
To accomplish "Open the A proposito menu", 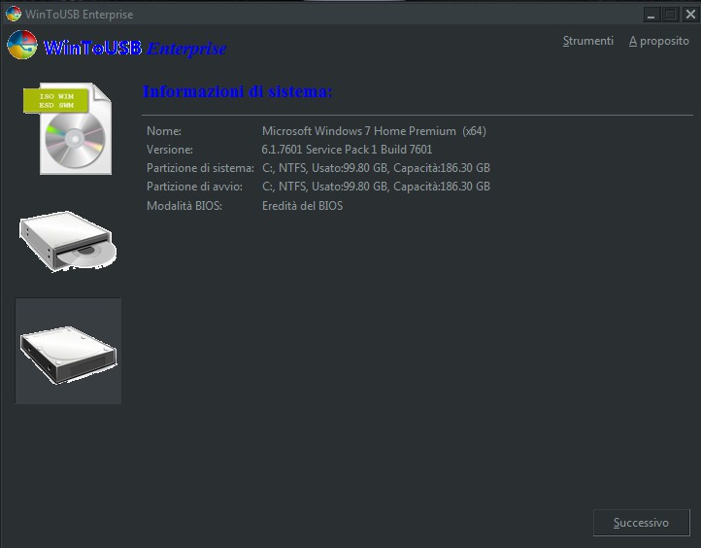I will click(x=659, y=41).
